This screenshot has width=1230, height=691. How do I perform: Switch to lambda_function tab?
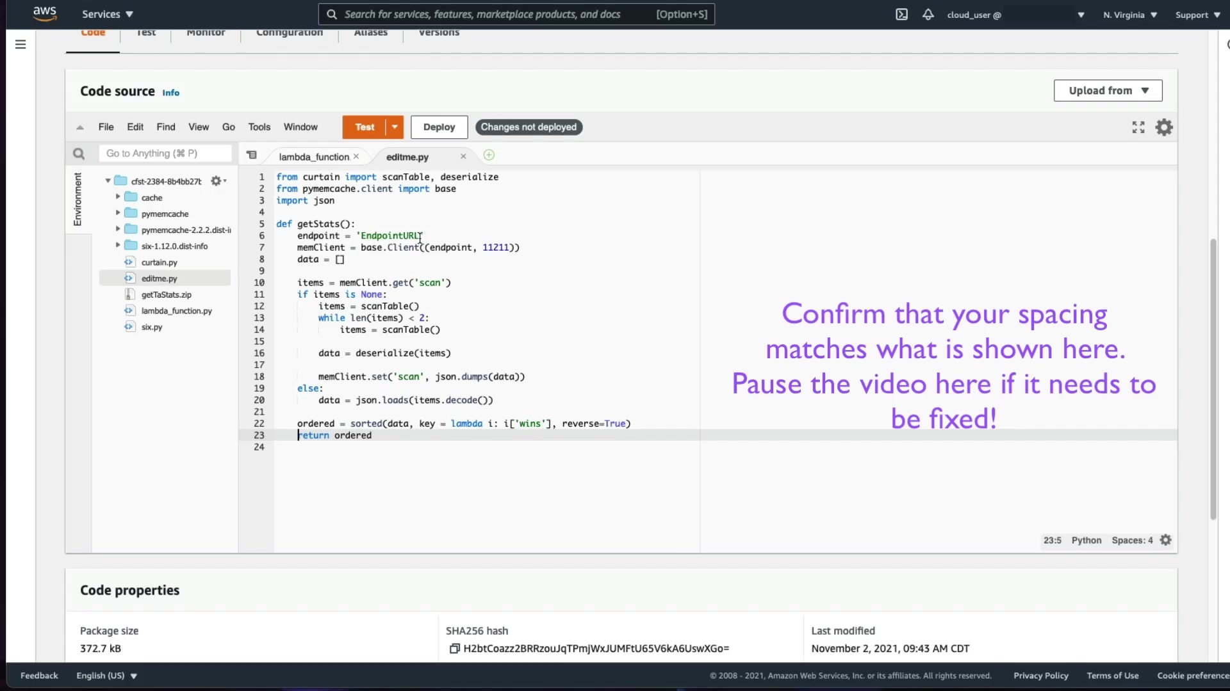(314, 157)
